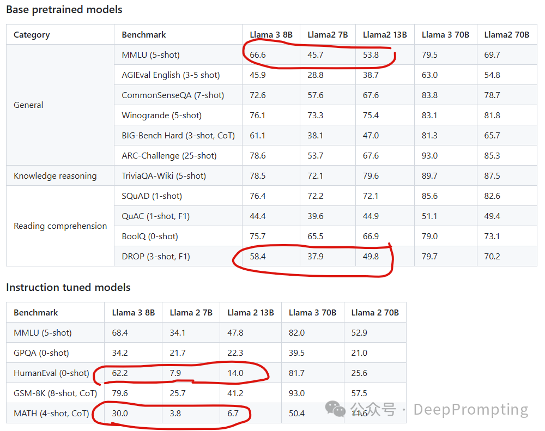Click the GSM-8K (8-shot, CoT) row label
The height and width of the screenshot is (431, 545).
point(55,393)
